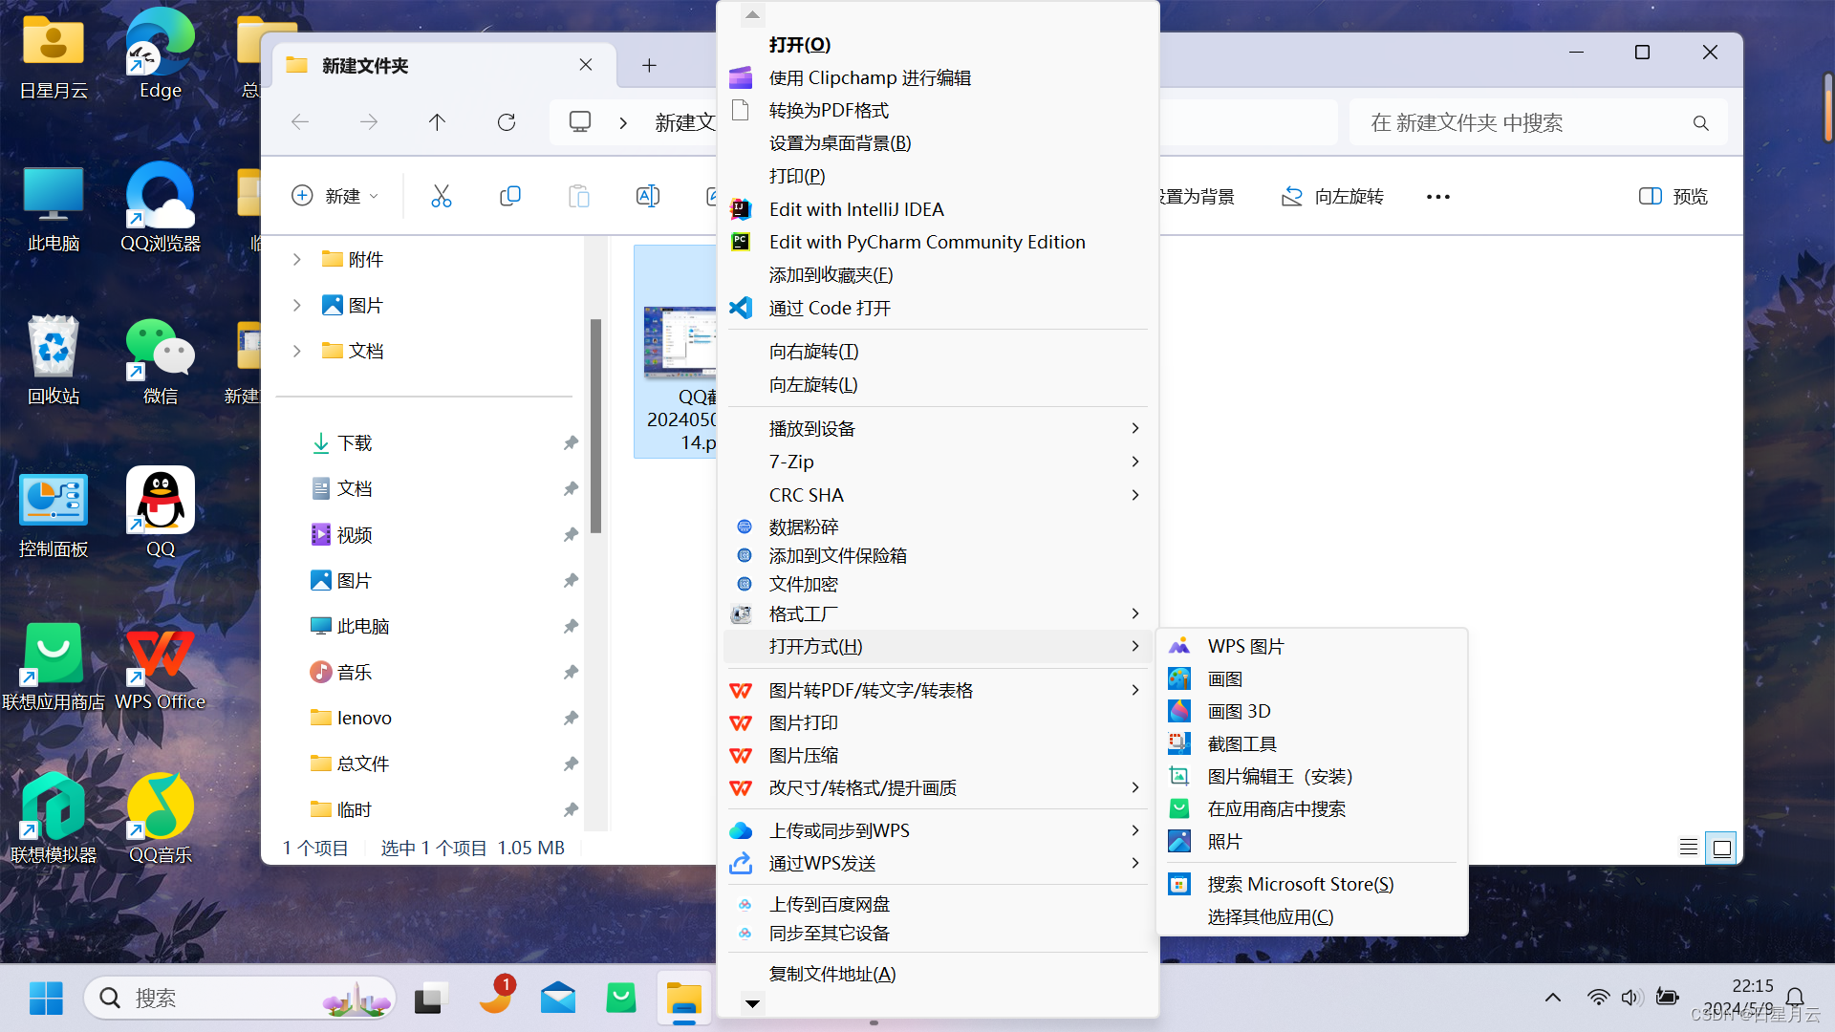This screenshot has width=1835, height=1032.
Task: Click the Cut scissors icon in Explorer toolbar
Action: 441,196
